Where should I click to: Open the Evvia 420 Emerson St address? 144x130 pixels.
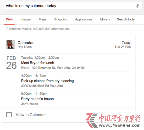point(53,68)
